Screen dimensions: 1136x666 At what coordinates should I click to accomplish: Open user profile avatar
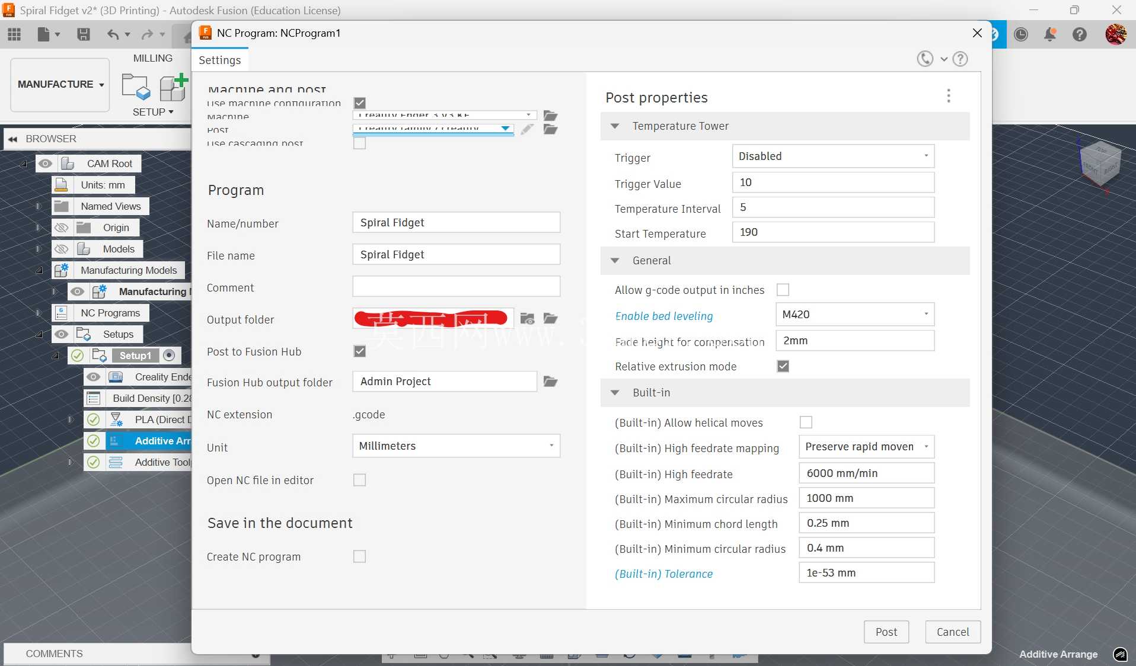(1116, 34)
